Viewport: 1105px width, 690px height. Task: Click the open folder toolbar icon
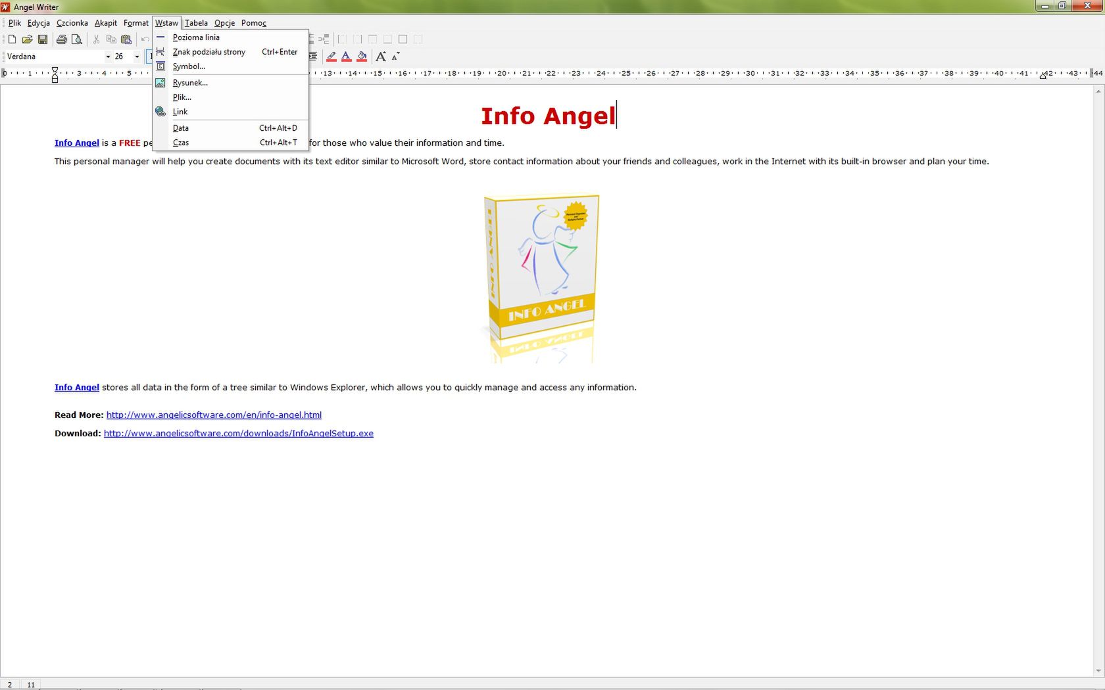[27, 39]
